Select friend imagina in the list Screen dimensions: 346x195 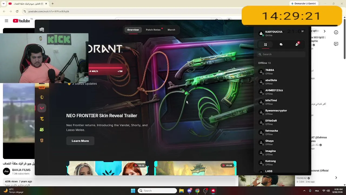click(x=281, y=152)
